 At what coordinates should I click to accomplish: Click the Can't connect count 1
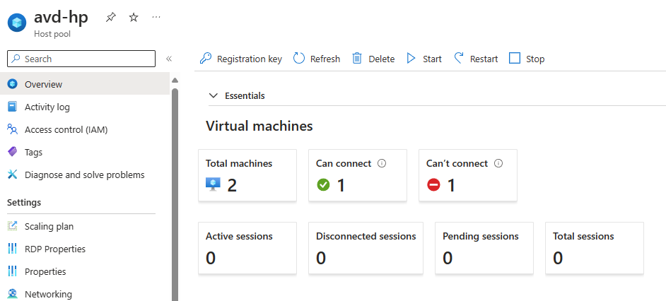click(x=451, y=186)
